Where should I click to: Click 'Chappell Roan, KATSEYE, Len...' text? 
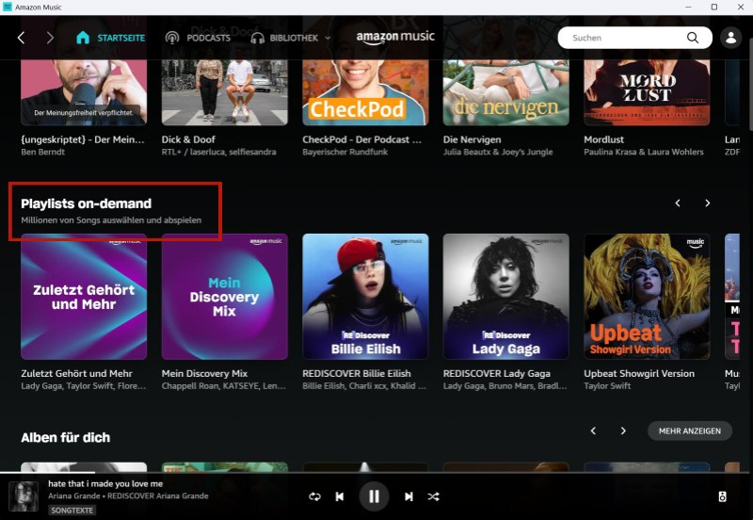tap(224, 386)
